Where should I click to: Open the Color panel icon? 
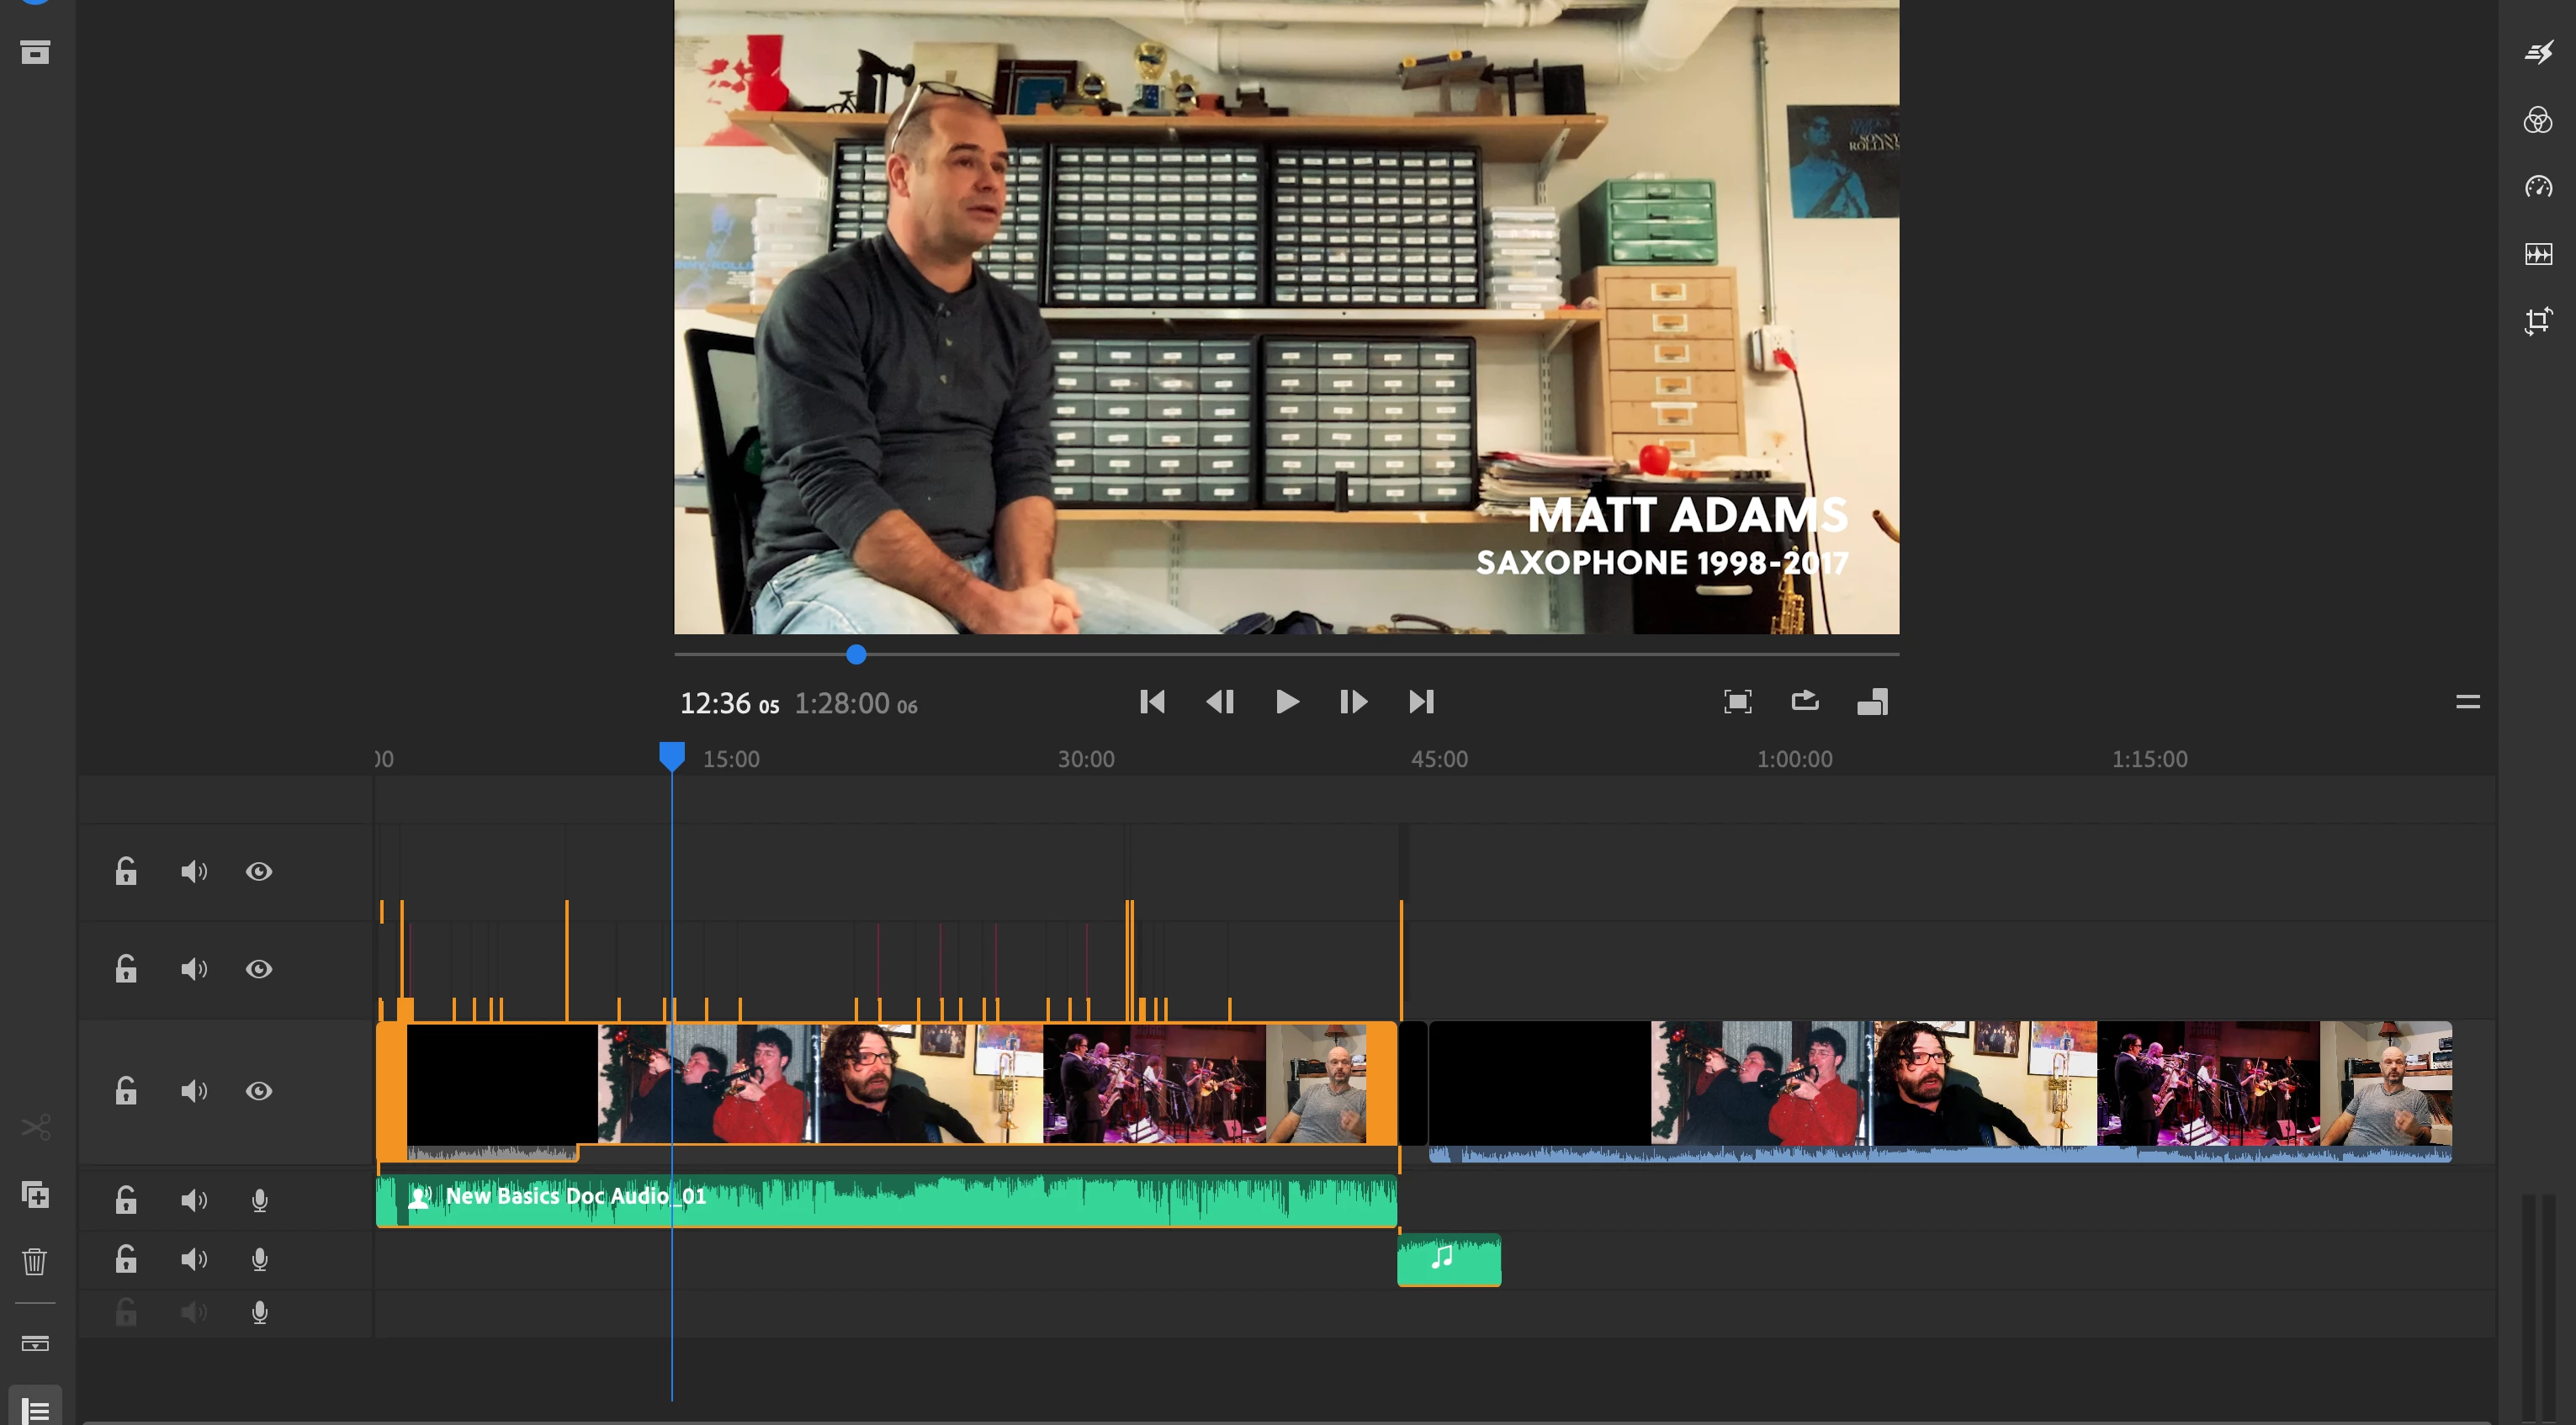[2537, 121]
